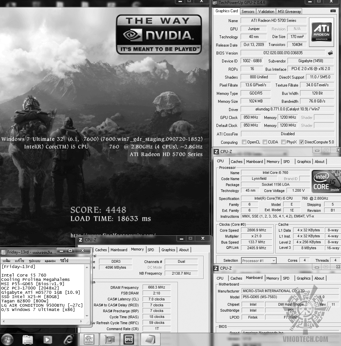This screenshot has height=346, width=341.
Task: Click Notepad horizontal scrollbar left arrow
Action: point(4,321)
